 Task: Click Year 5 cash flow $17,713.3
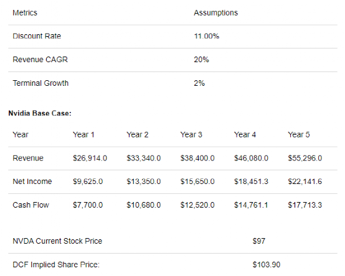tap(305, 205)
